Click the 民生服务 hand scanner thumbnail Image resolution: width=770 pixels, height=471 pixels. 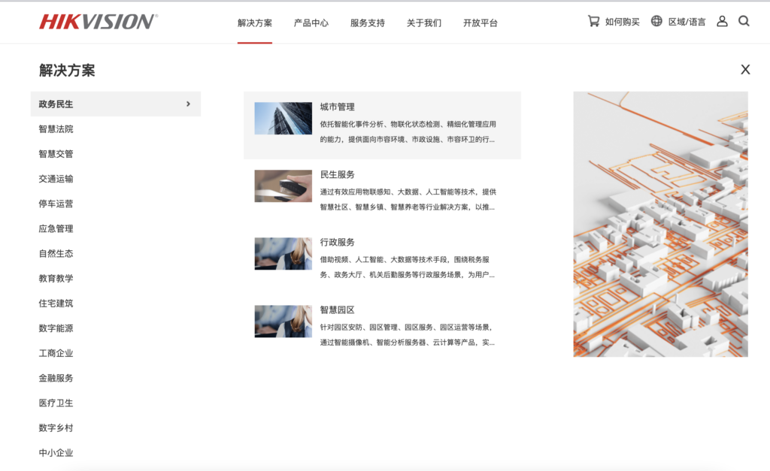[x=283, y=186]
